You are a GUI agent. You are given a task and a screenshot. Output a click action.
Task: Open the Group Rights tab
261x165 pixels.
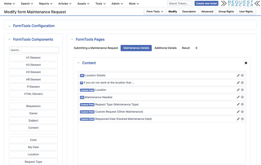coord(226,11)
